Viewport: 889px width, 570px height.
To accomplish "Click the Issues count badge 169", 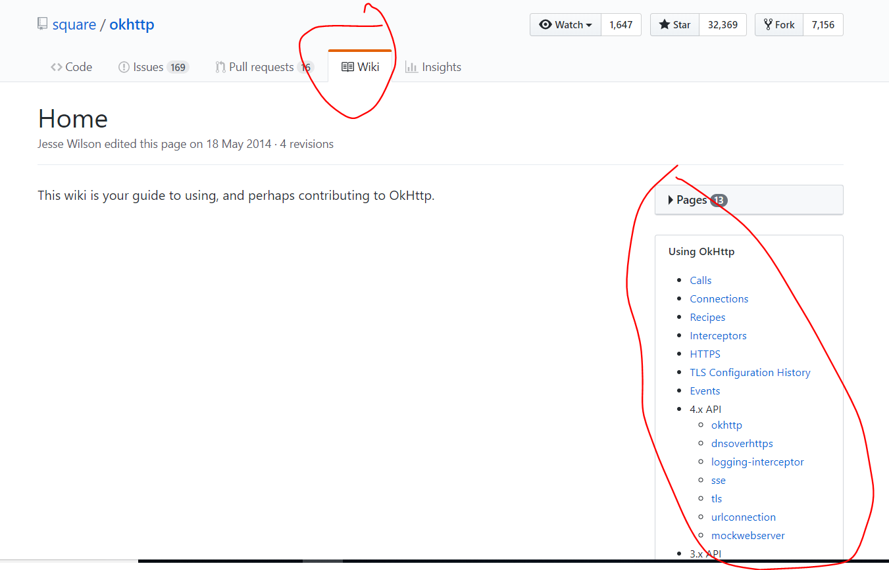I will click(178, 67).
